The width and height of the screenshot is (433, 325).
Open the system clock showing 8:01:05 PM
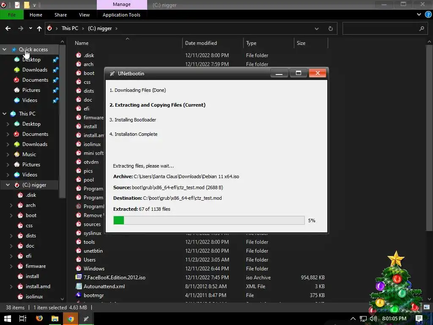(394, 319)
